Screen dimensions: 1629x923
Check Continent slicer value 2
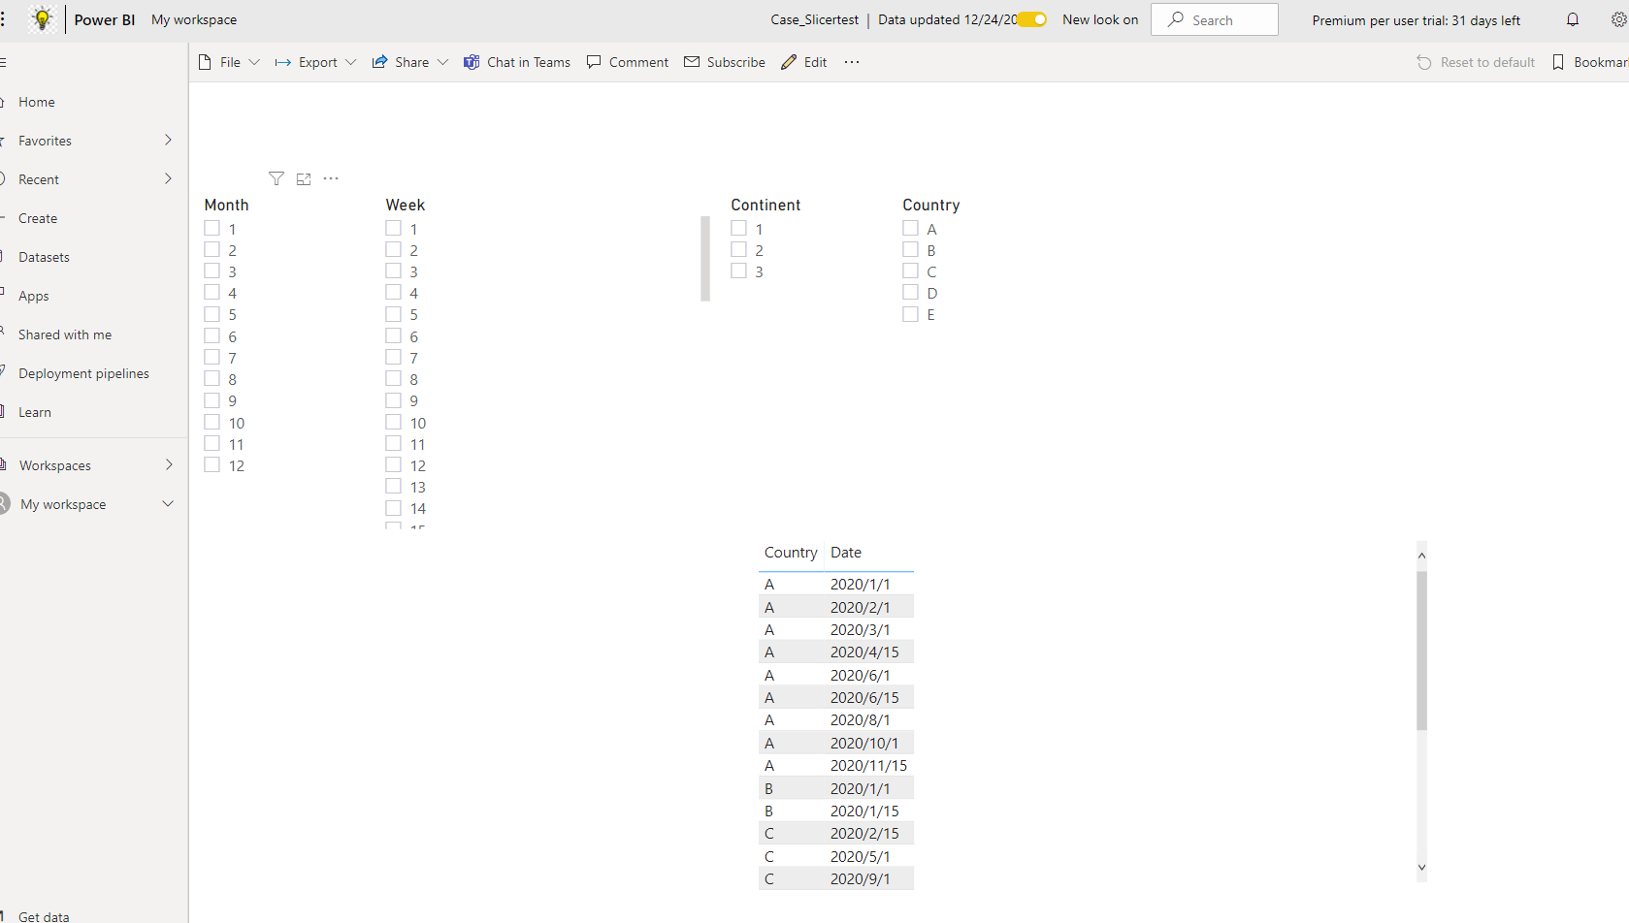click(738, 250)
